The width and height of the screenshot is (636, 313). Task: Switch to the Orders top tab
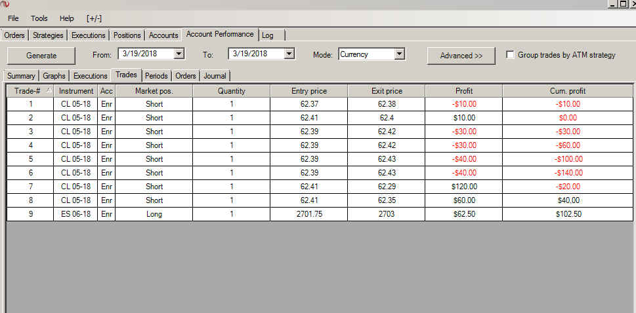(14, 35)
